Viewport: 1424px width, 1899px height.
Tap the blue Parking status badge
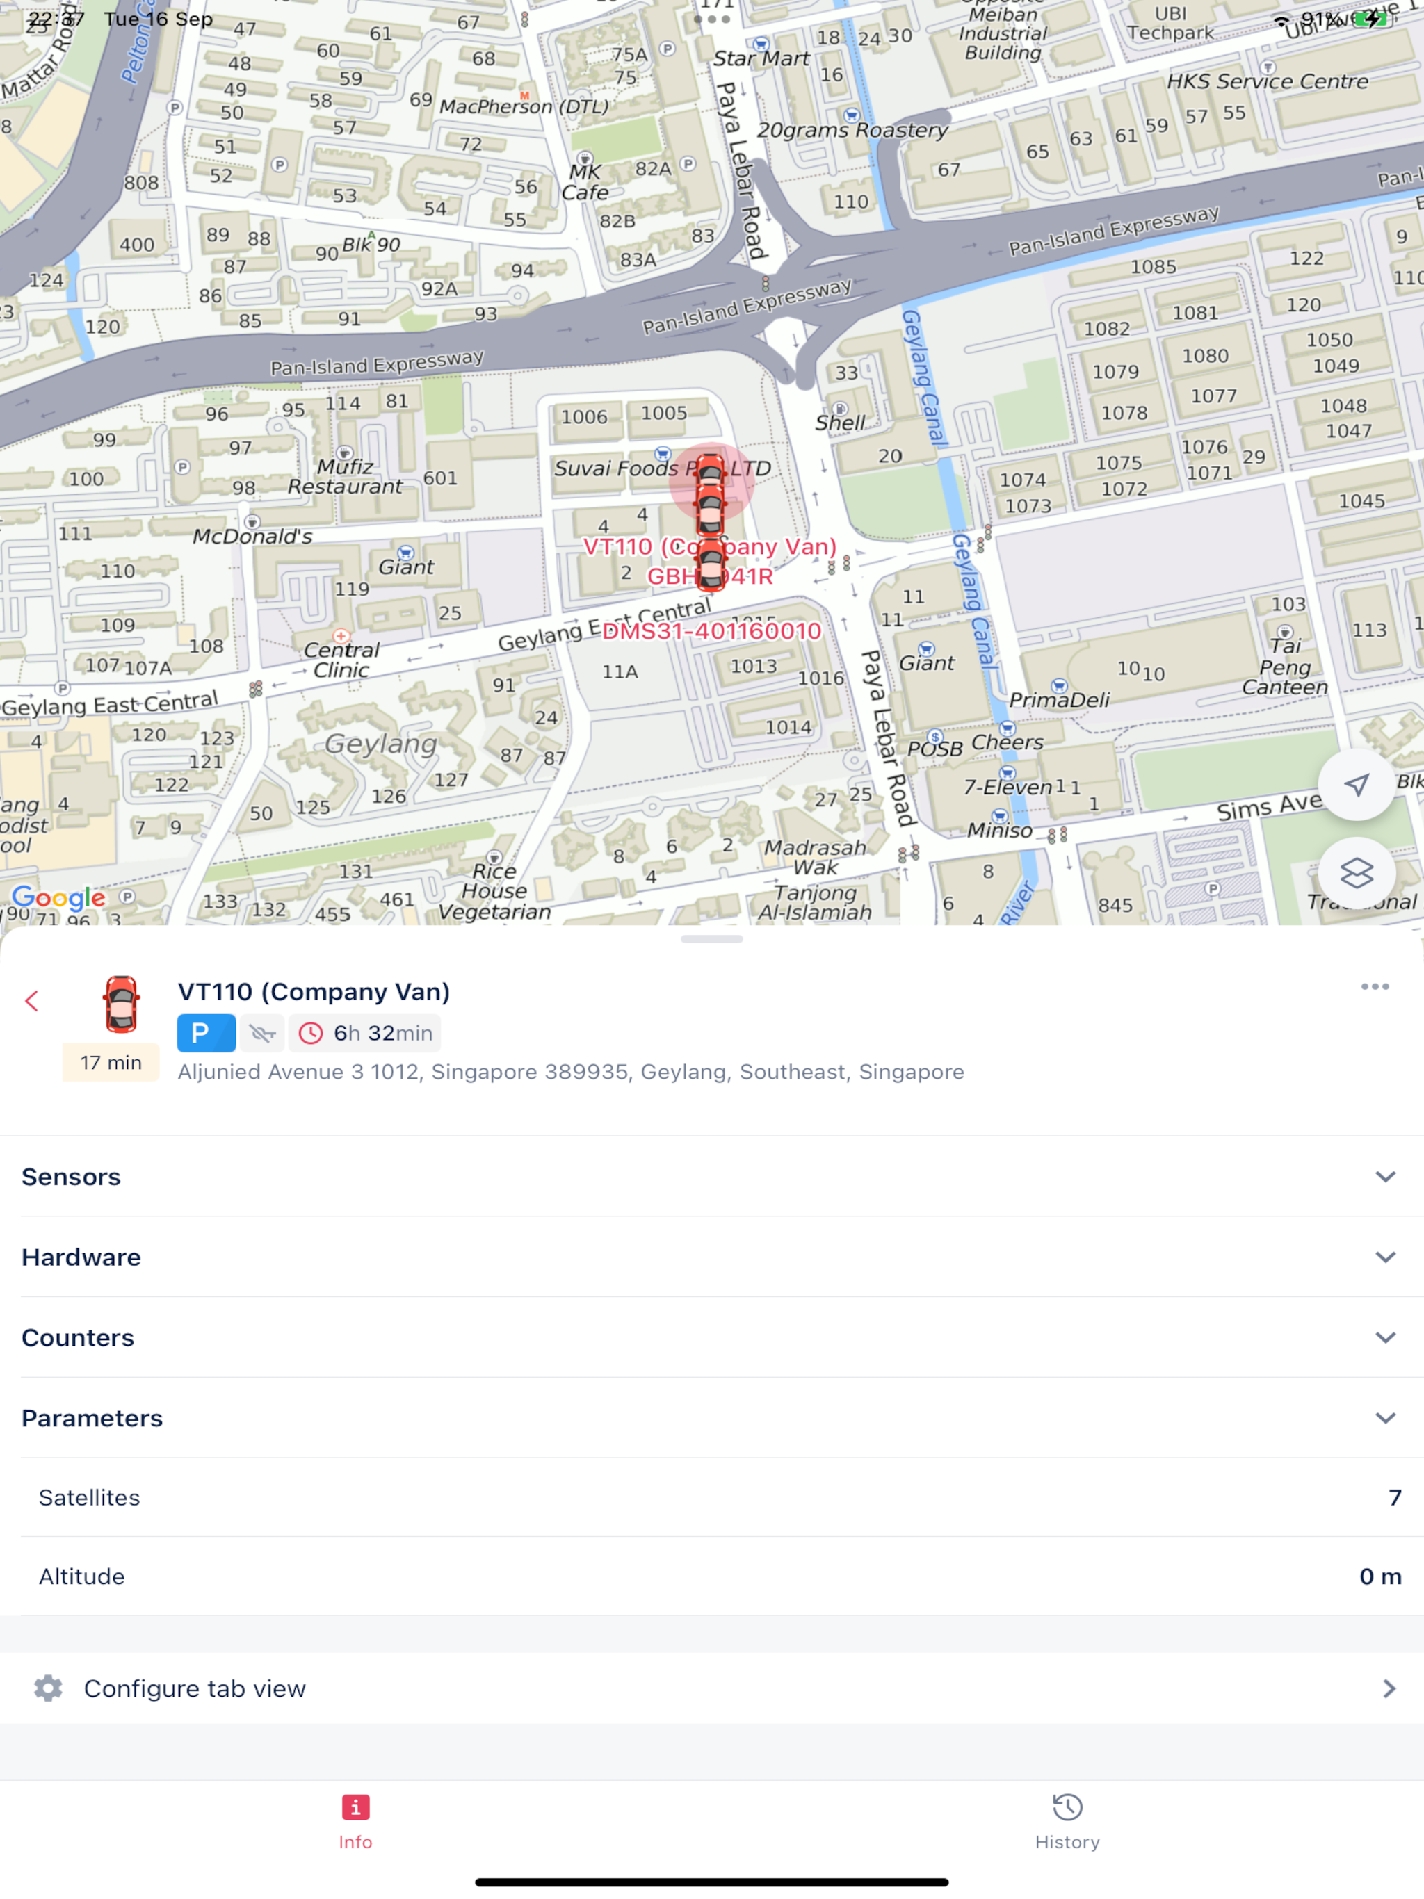point(206,1033)
